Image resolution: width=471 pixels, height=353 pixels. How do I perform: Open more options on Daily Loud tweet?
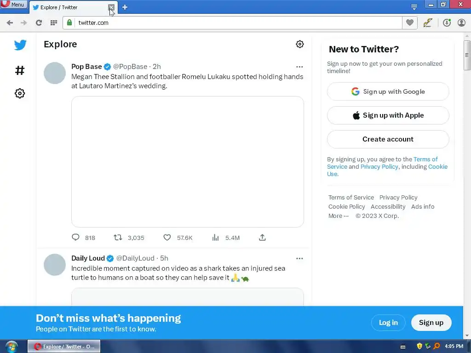(x=299, y=258)
